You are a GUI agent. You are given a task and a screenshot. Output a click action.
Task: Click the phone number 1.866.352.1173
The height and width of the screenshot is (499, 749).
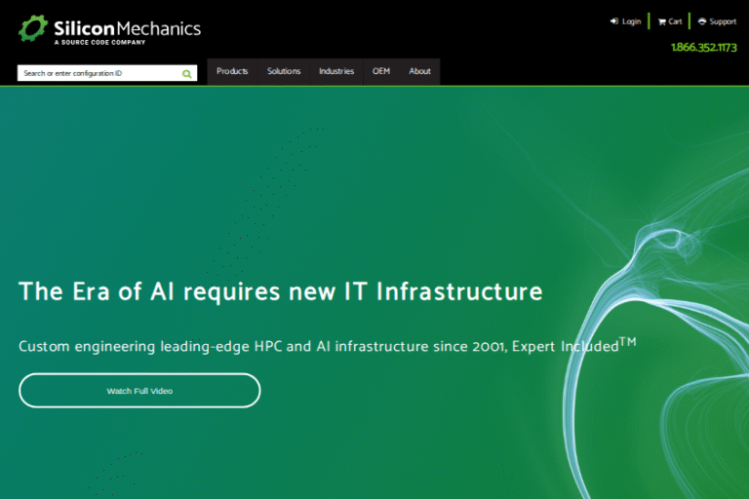point(703,47)
